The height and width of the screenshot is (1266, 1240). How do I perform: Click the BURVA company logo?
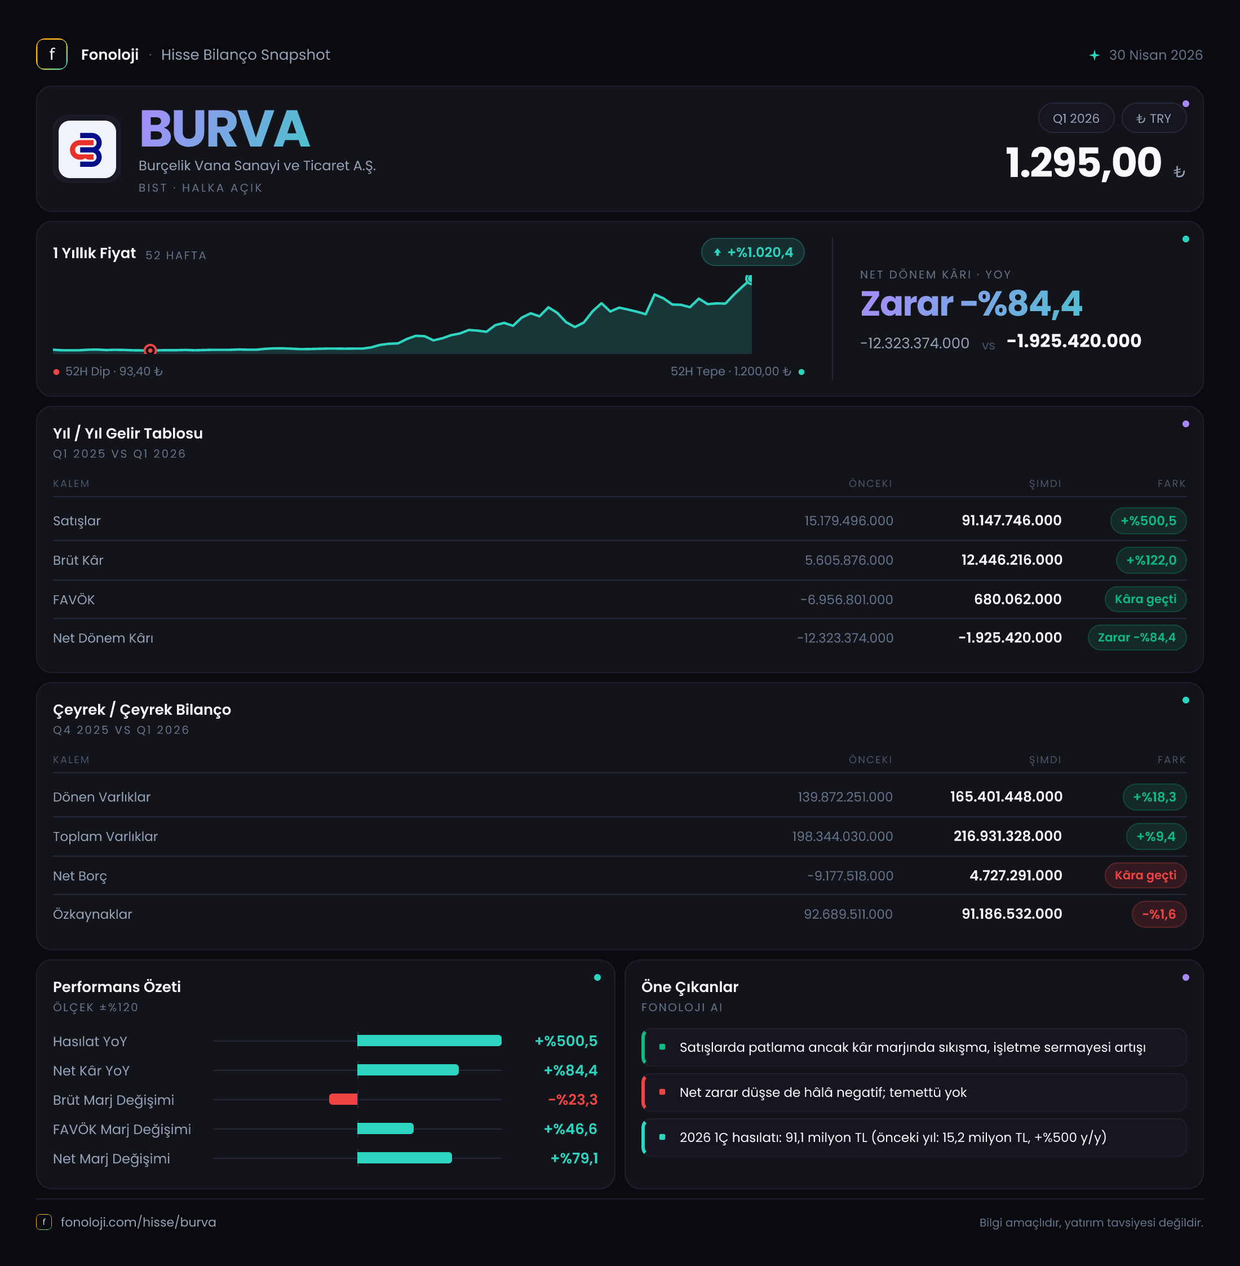(x=87, y=149)
